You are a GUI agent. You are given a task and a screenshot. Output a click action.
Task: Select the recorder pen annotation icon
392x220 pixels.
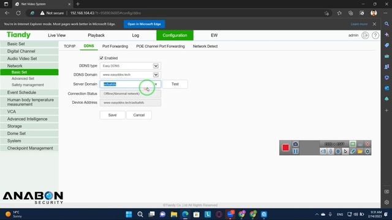[x=353, y=152]
